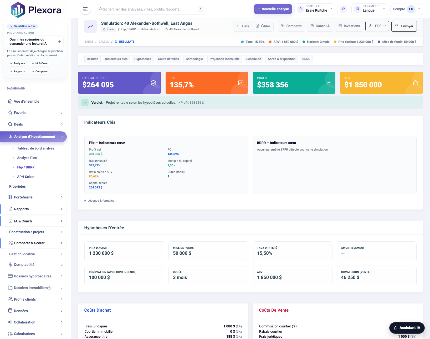Click the simulation trend icon beside title
The width and height of the screenshot is (430, 339).
pyautogui.click(x=90, y=26)
